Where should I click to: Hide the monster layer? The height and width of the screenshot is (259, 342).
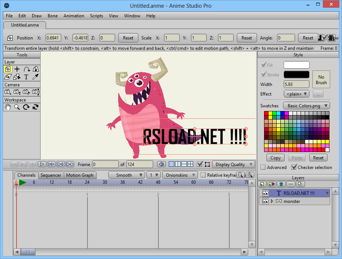point(266,201)
